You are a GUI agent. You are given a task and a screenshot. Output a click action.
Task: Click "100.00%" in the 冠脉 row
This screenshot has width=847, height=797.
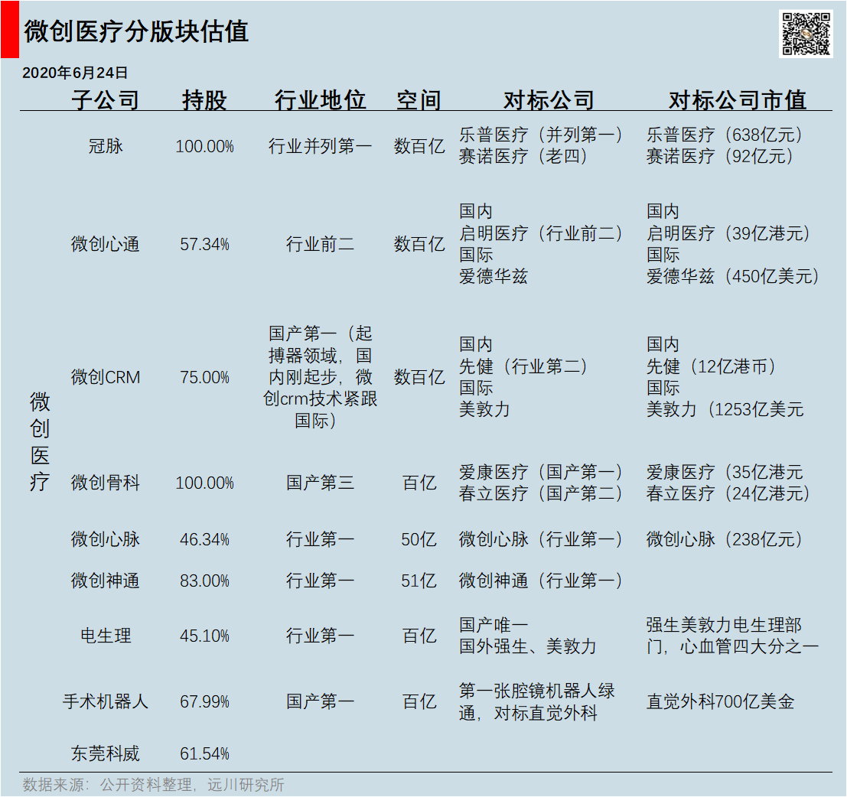pos(204,146)
